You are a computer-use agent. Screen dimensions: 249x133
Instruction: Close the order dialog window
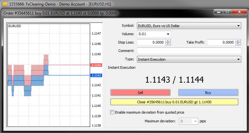(239, 12)
